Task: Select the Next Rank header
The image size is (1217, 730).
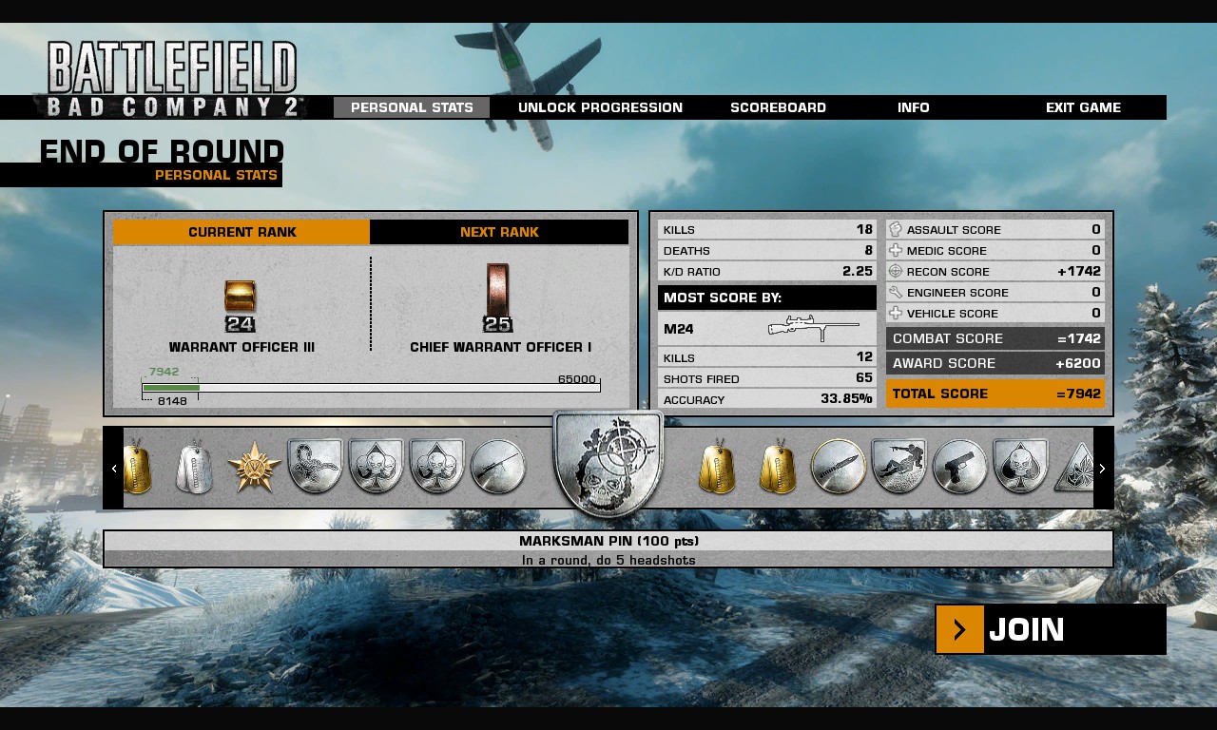Action: pos(499,232)
